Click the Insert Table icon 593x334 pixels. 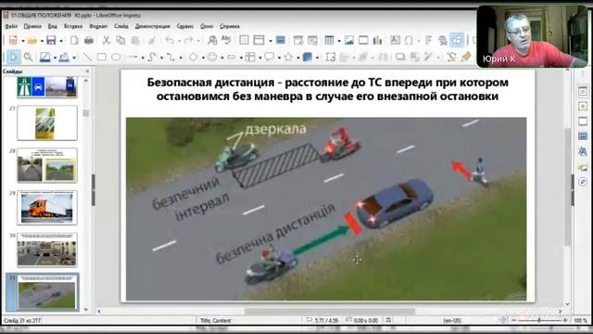330,40
